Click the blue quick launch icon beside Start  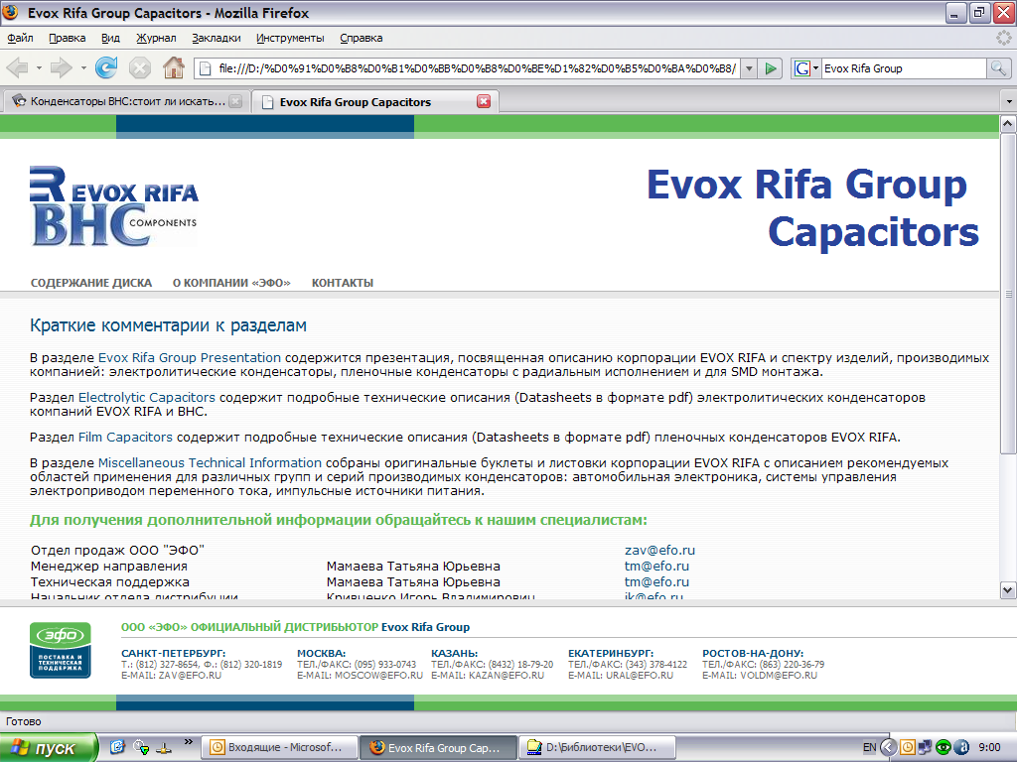tap(117, 747)
